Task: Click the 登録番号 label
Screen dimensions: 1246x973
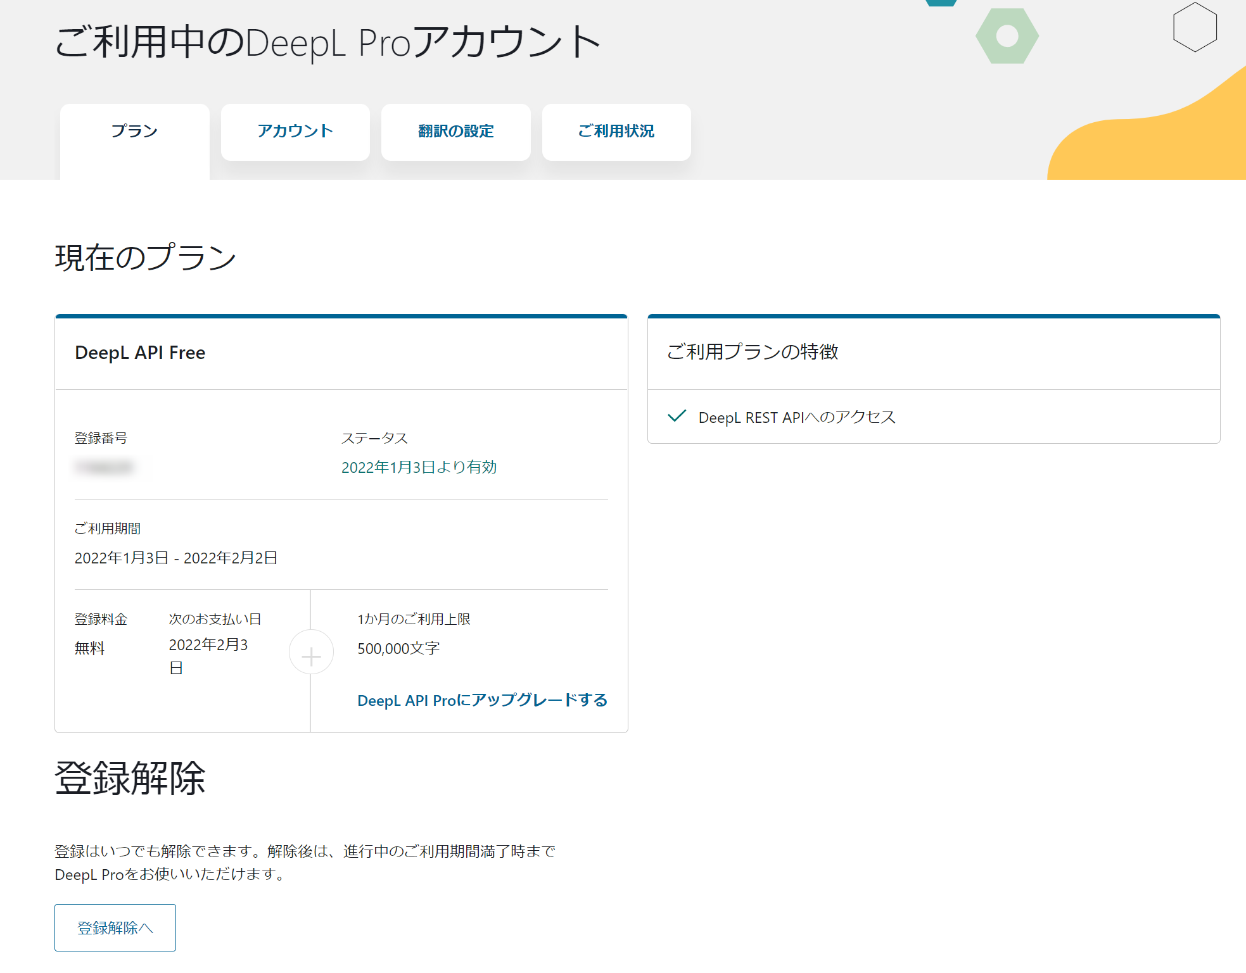Action: click(x=101, y=438)
